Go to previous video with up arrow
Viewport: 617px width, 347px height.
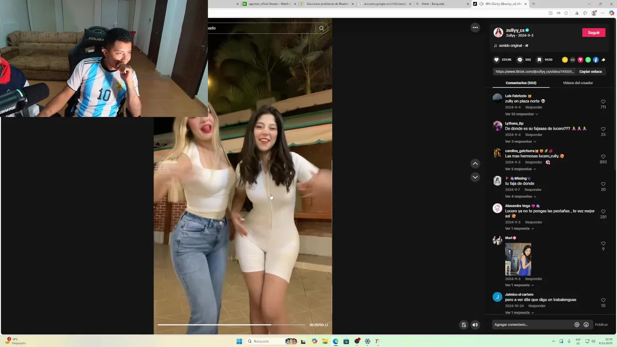pos(475,163)
